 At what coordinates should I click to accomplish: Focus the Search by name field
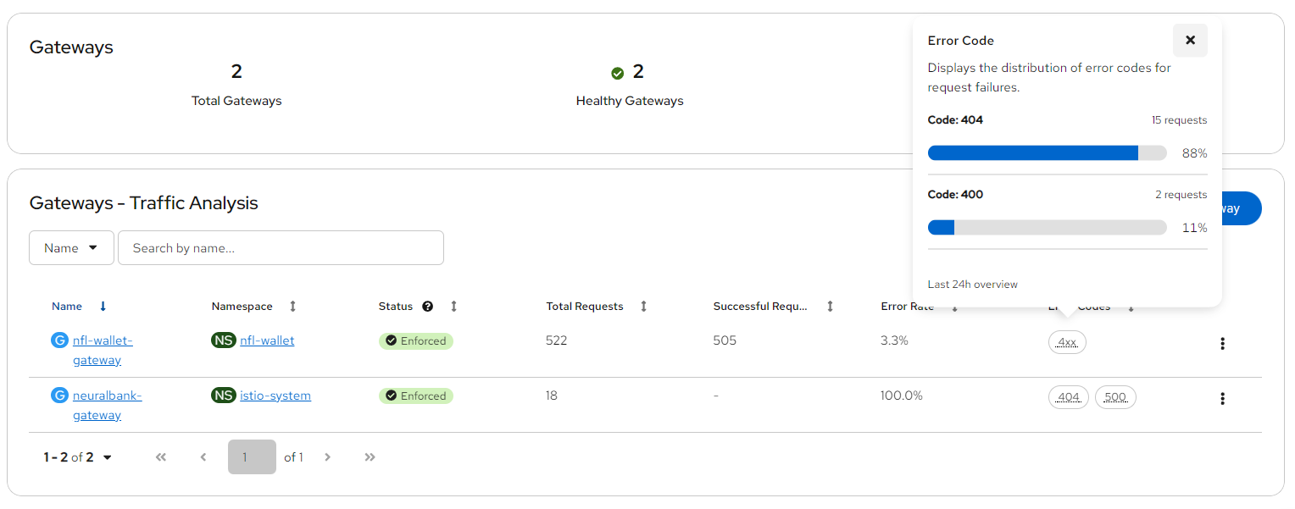[281, 248]
